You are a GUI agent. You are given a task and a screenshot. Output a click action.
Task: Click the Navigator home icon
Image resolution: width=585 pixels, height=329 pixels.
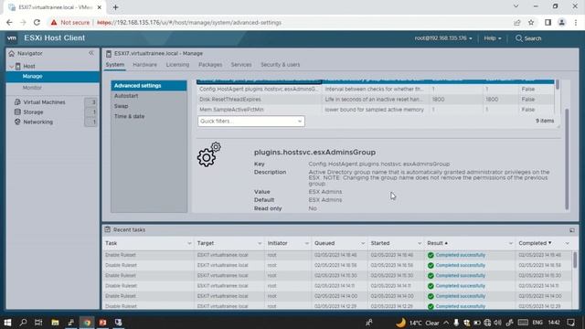pyautogui.click(x=12, y=53)
